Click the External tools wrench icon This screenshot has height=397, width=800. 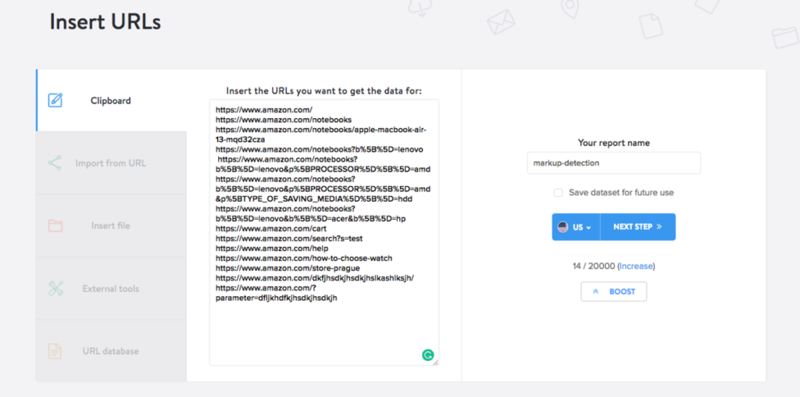(x=55, y=288)
